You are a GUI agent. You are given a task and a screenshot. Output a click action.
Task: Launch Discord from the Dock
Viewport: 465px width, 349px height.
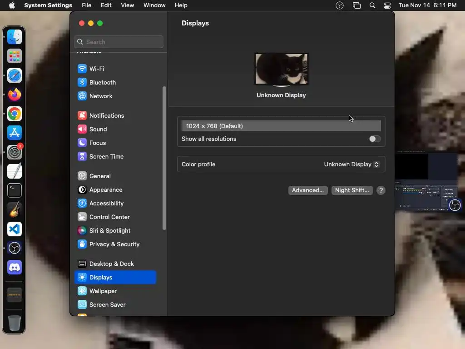(14, 267)
